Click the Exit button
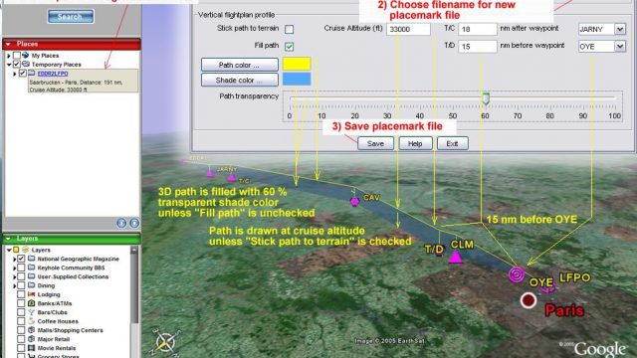Image resolution: width=637 pixels, height=358 pixels. tap(452, 143)
